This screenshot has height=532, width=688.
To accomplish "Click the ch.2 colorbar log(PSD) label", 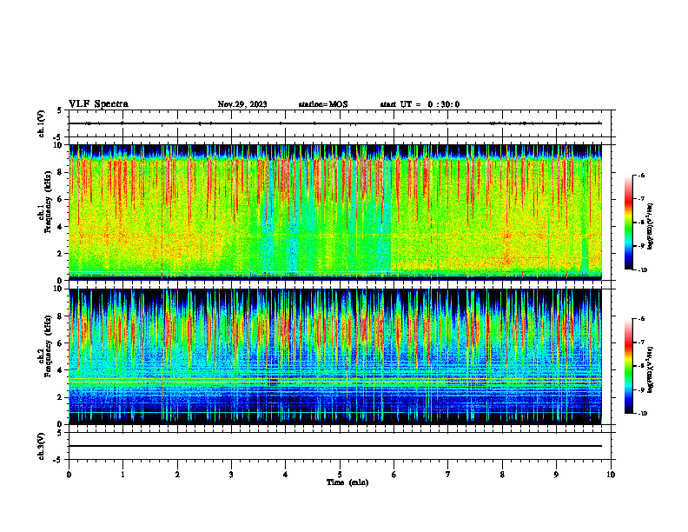I will coord(651,369).
